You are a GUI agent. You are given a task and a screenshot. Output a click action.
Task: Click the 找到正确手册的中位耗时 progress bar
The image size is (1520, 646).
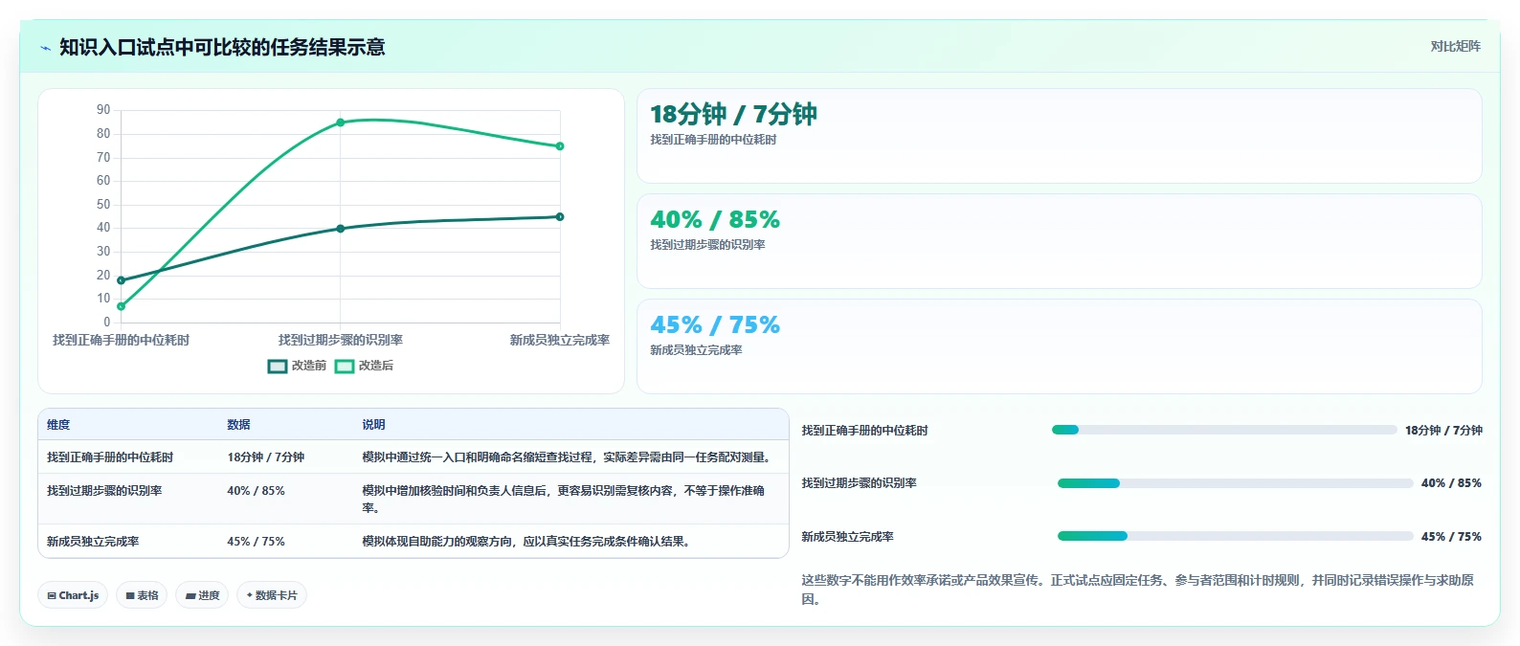coord(1224,430)
